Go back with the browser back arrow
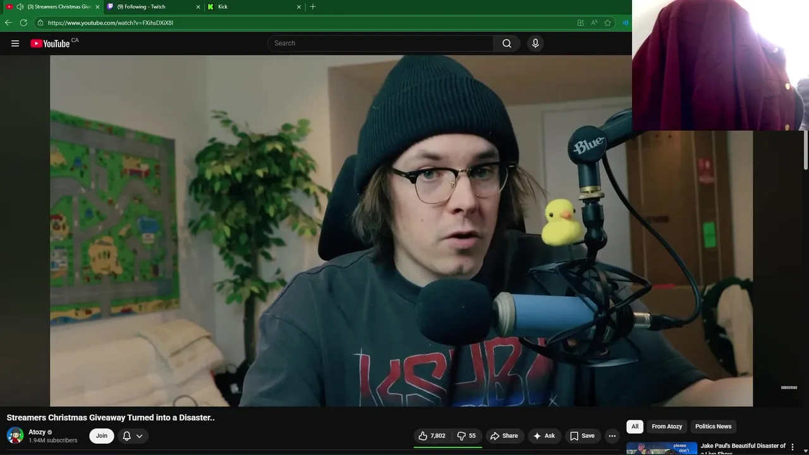The image size is (809, 455). (8, 23)
